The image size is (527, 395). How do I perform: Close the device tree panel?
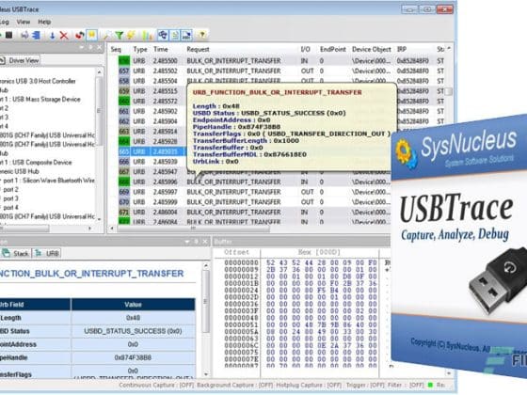pyautogui.click(x=99, y=48)
